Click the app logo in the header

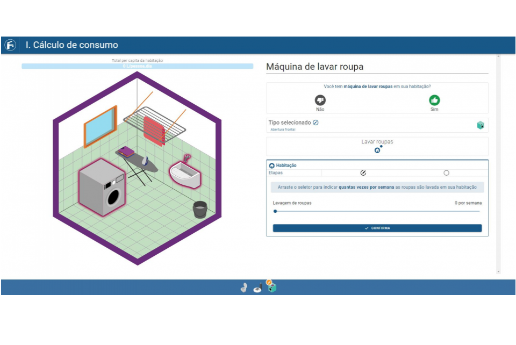click(x=10, y=45)
